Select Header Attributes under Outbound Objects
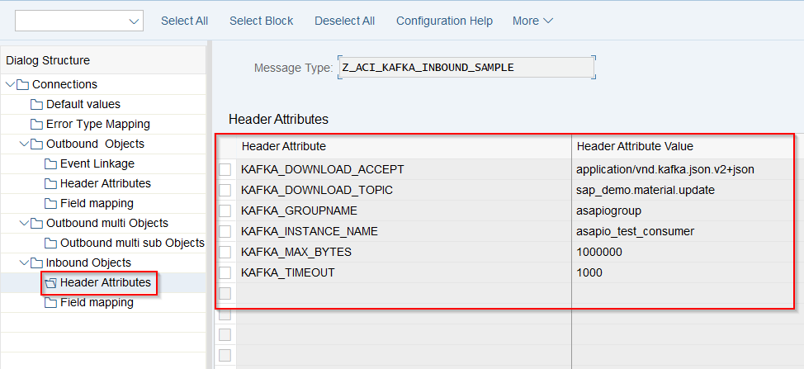The height and width of the screenshot is (369, 804). pyautogui.click(x=106, y=184)
